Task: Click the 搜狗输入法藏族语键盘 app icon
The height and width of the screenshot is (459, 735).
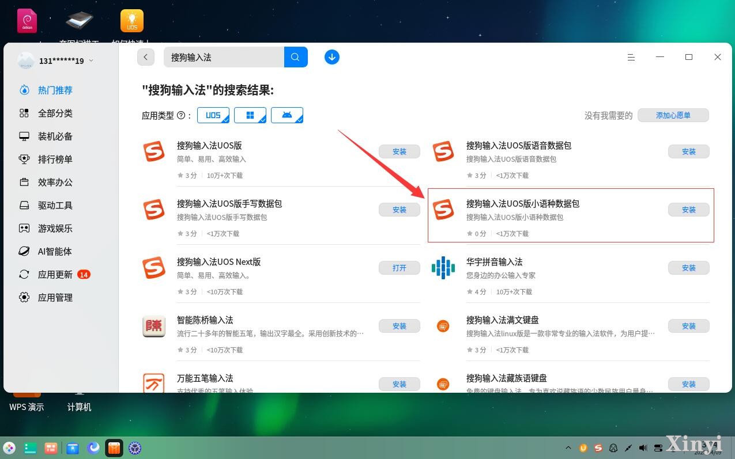Action: click(x=443, y=384)
